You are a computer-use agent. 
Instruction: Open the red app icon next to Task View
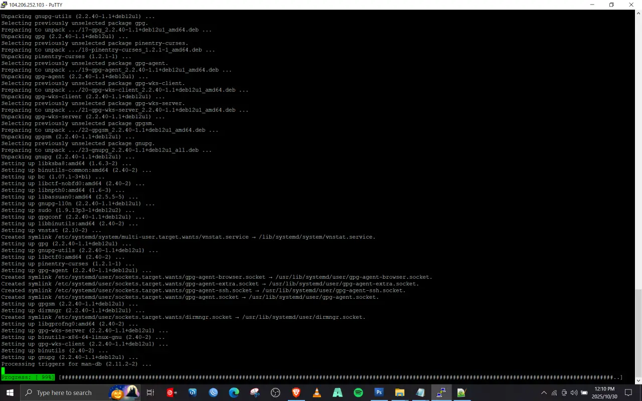coord(172,392)
